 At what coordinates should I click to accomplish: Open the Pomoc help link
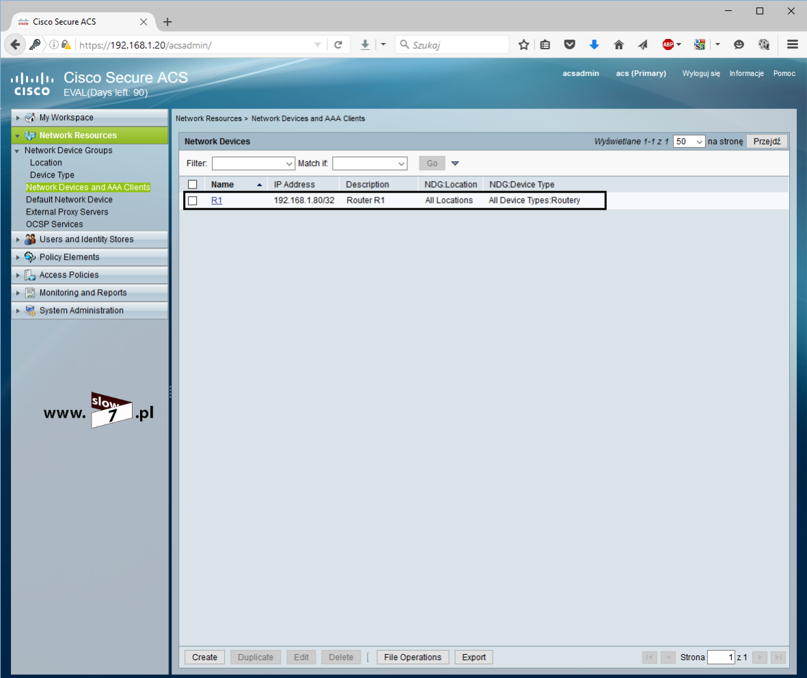coord(784,74)
